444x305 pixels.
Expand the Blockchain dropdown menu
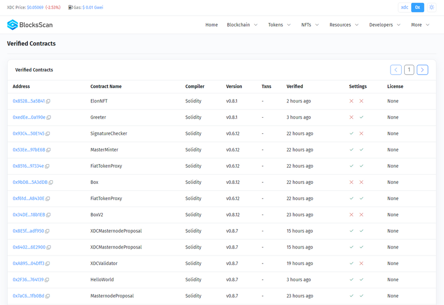click(242, 25)
